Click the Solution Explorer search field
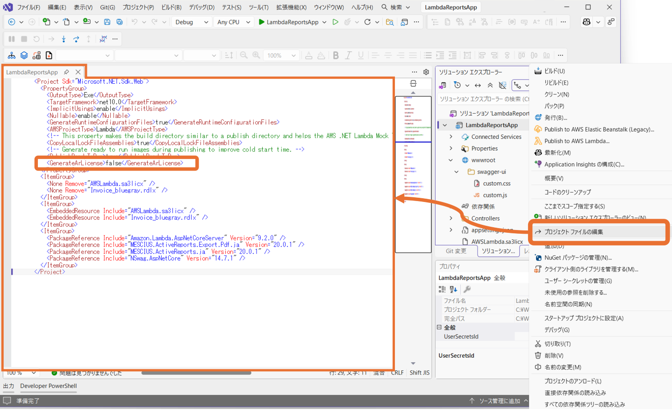Viewport: 672px width, 410px height. pyautogui.click(x=484, y=99)
